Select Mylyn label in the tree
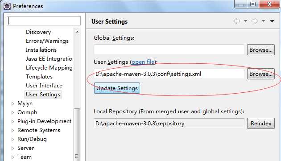The image size is (281, 161). (x=25, y=103)
